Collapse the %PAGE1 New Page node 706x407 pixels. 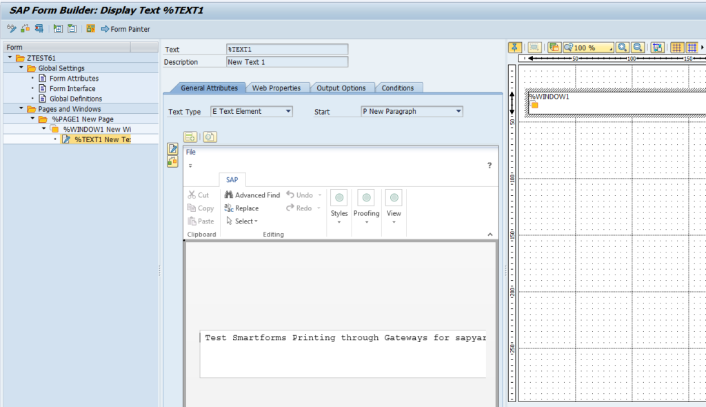[32, 119]
